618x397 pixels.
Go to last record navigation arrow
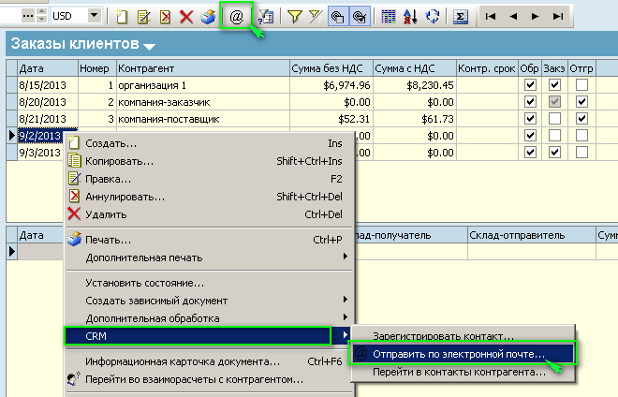558,16
